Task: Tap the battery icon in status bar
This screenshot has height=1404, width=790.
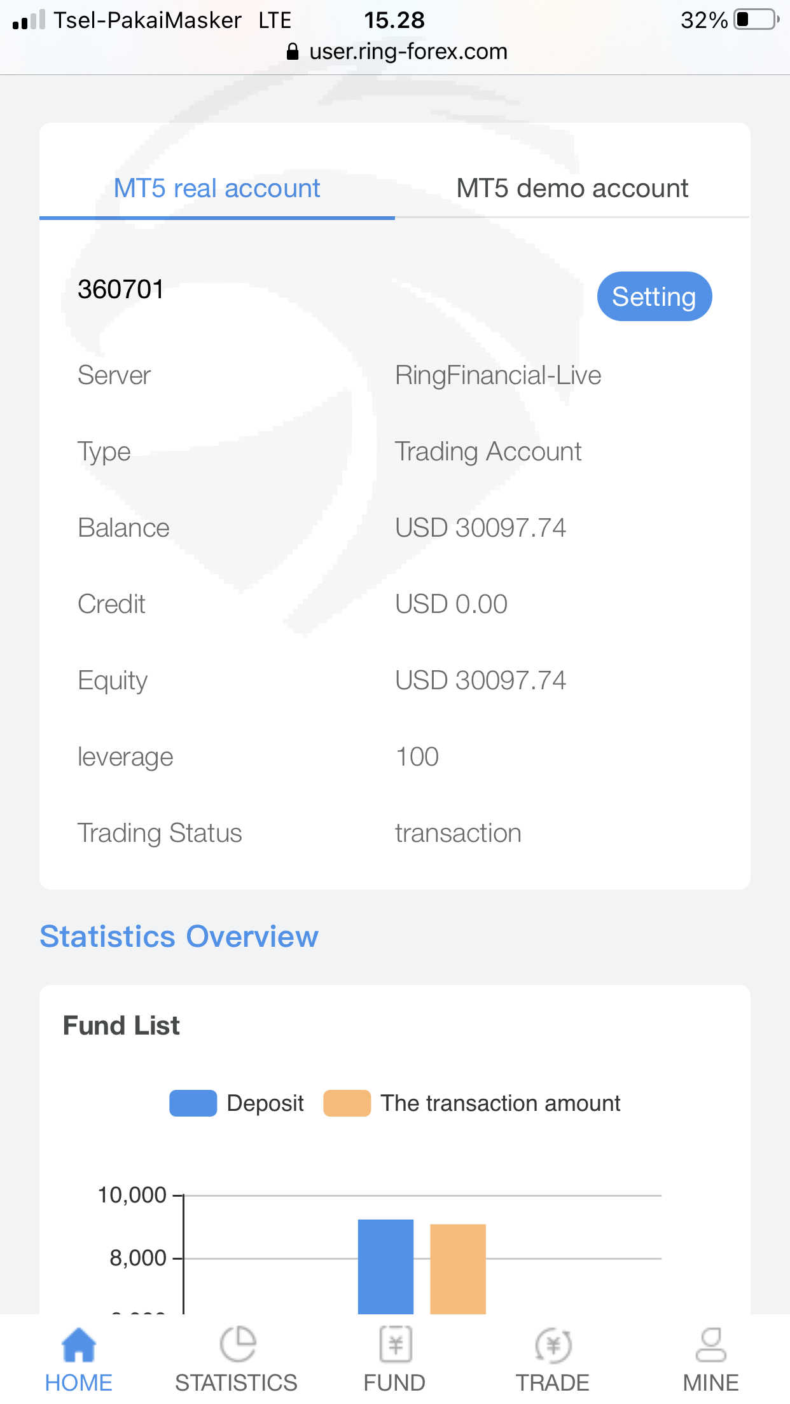Action: [x=756, y=20]
